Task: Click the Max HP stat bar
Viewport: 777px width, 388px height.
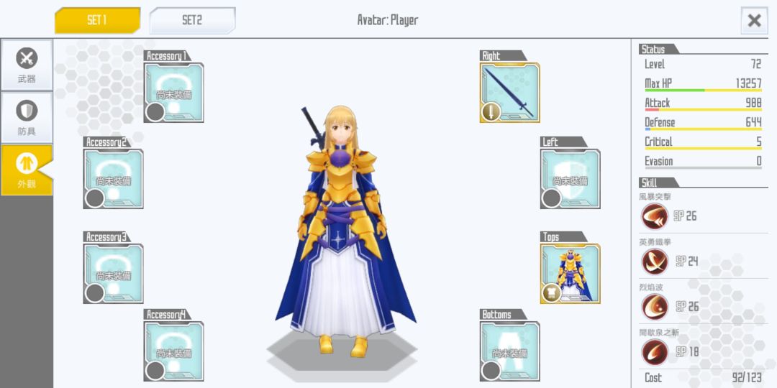Action: (x=703, y=91)
